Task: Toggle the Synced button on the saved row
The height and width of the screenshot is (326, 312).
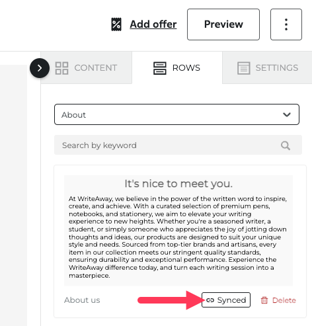Action: 226,300
